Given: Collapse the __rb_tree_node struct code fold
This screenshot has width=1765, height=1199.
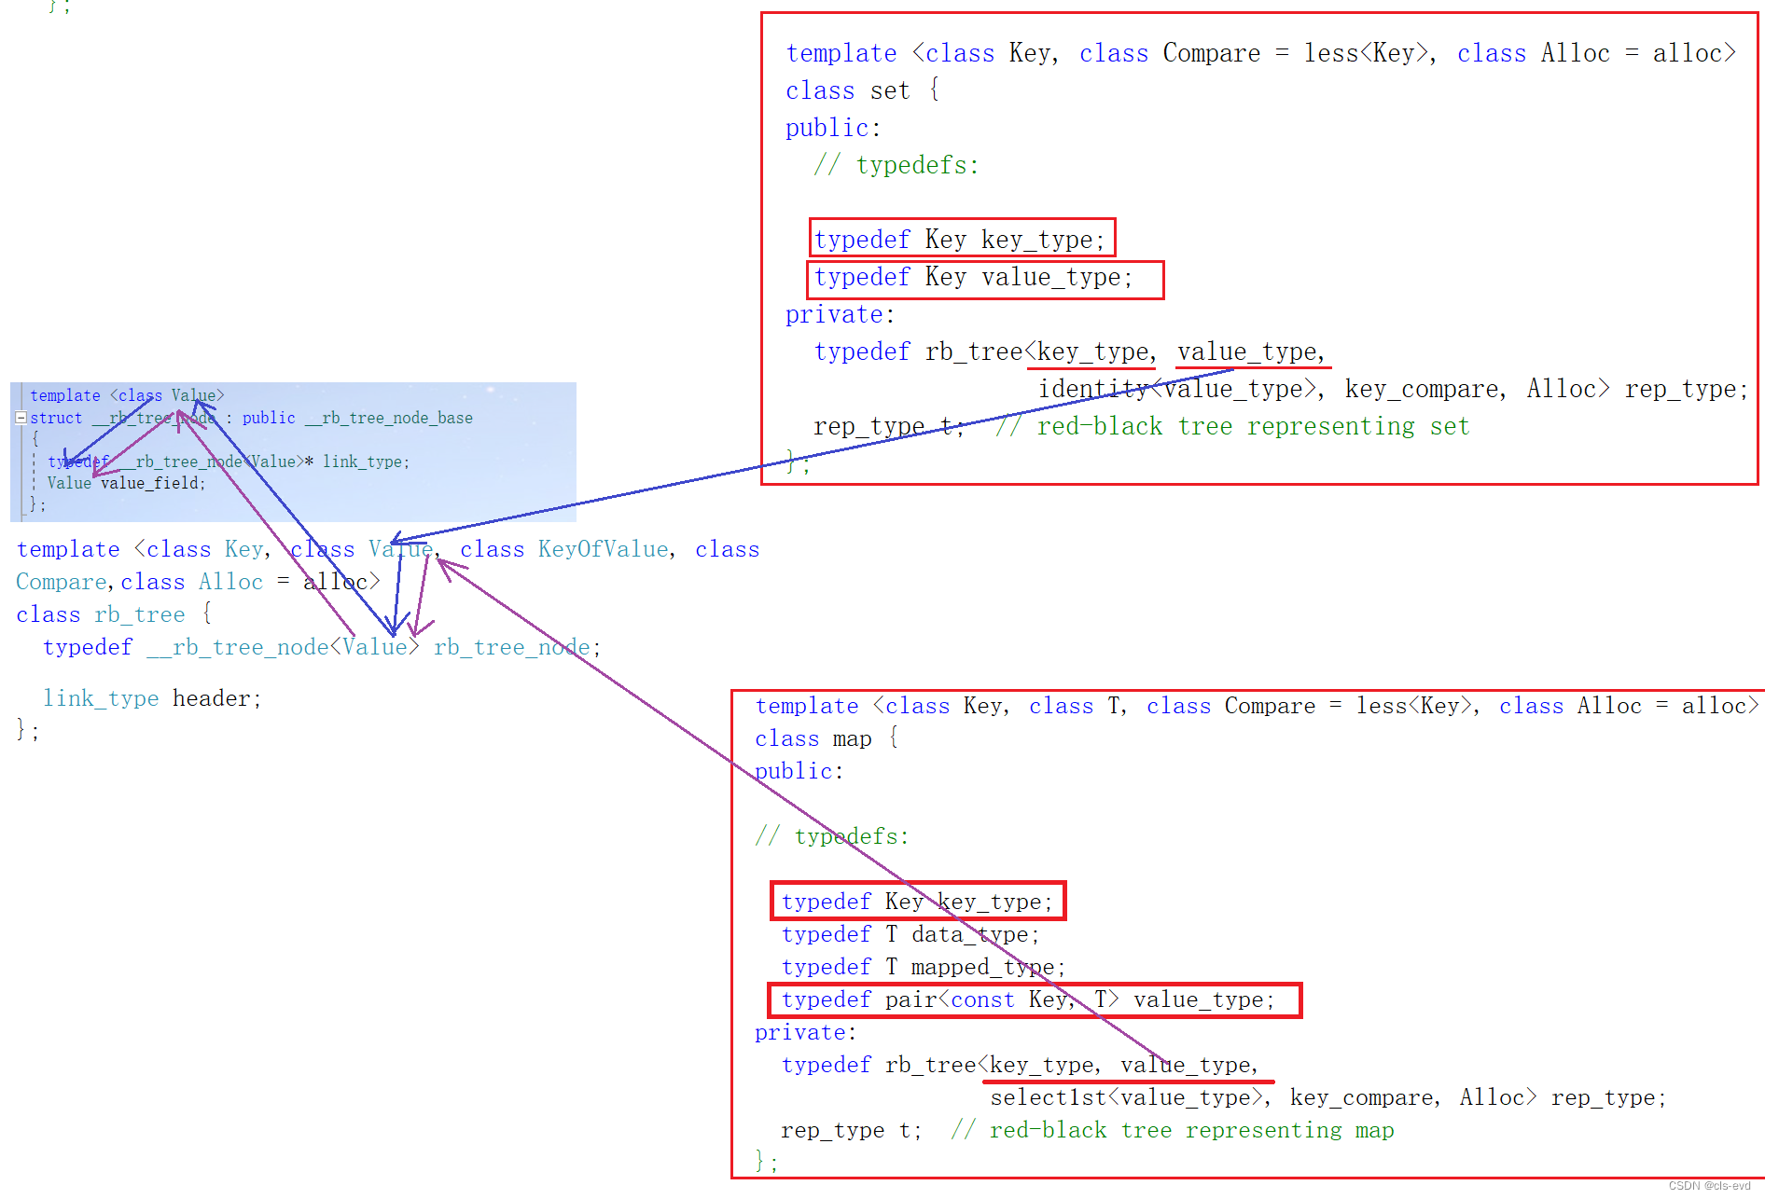Looking at the screenshot, I should pyautogui.click(x=21, y=417).
